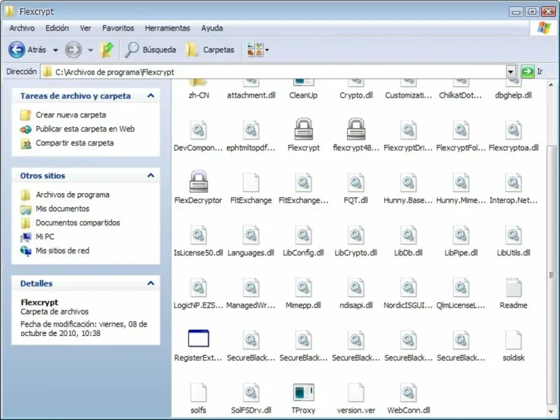Select the TProxy program icon
Image resolution: width=560 pixels, height=420 pixels.
click(x=303, y=393)
